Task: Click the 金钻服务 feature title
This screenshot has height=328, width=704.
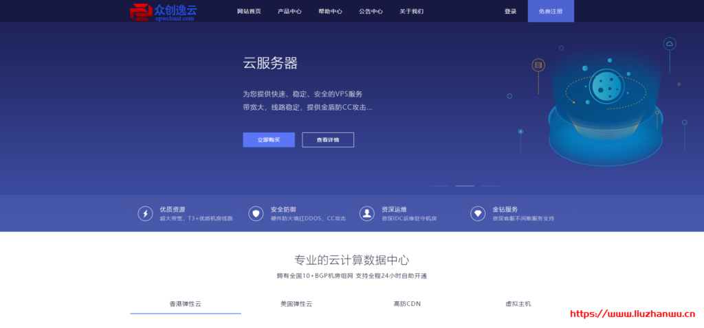Action: pos(505,209)
